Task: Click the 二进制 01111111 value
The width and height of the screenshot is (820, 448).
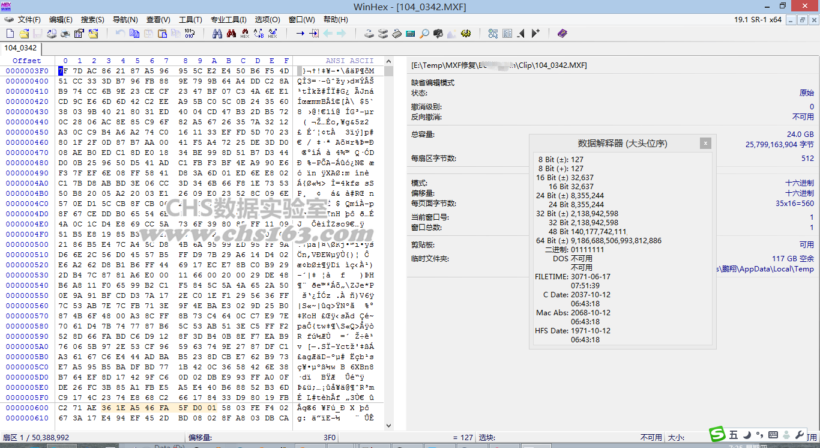Action: tap(588, 249)
